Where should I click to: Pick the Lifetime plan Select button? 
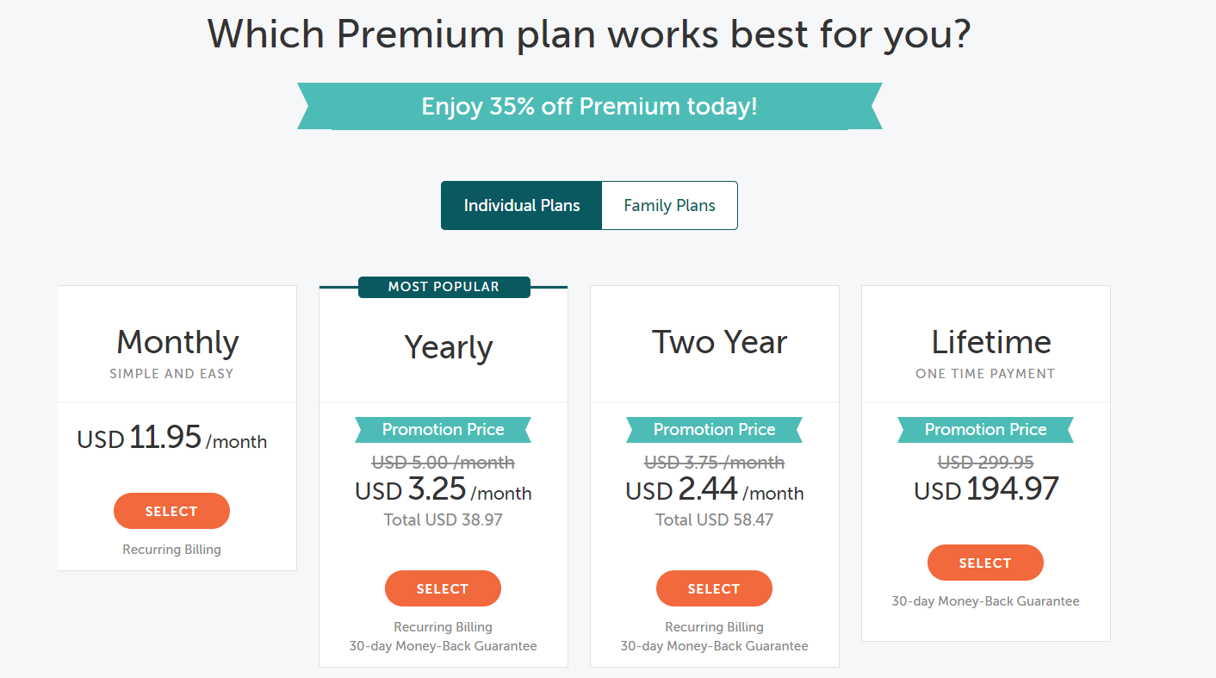pos(985,563)
